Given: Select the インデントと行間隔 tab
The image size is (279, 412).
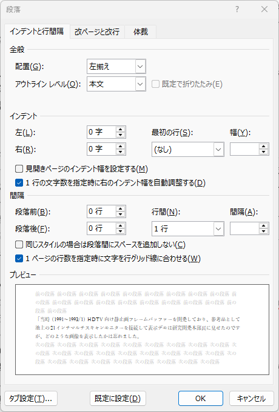Looking at the screenshot, I should (x=37, y=32).
